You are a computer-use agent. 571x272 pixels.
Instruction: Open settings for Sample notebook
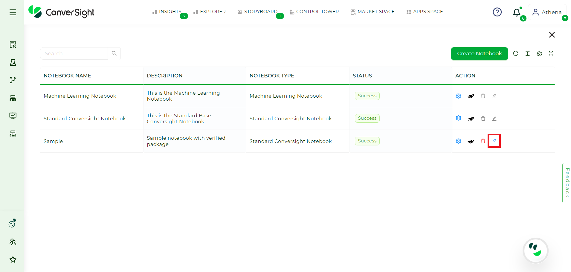tap(458, 141)
